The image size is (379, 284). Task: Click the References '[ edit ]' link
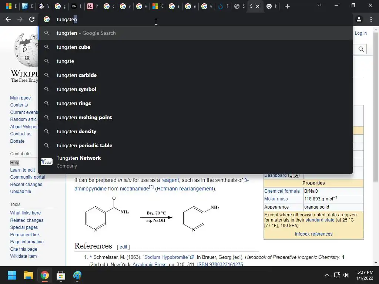tap(123, 247)
